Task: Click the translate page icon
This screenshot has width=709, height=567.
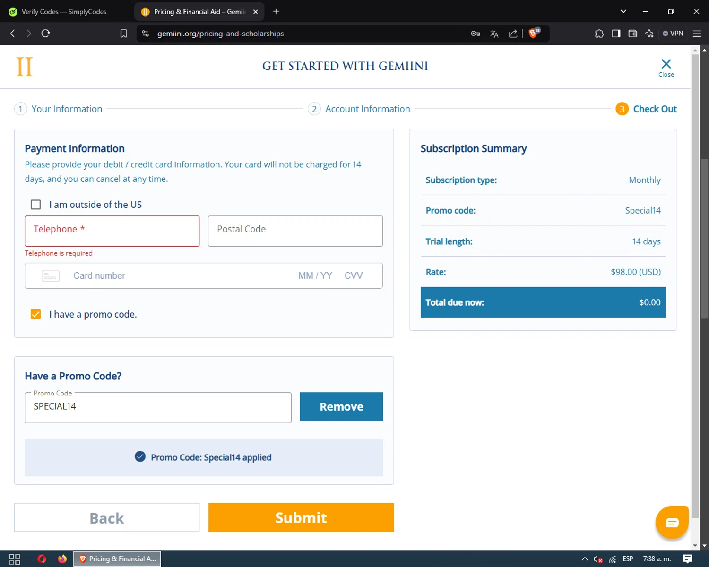Action: (494, 34)
